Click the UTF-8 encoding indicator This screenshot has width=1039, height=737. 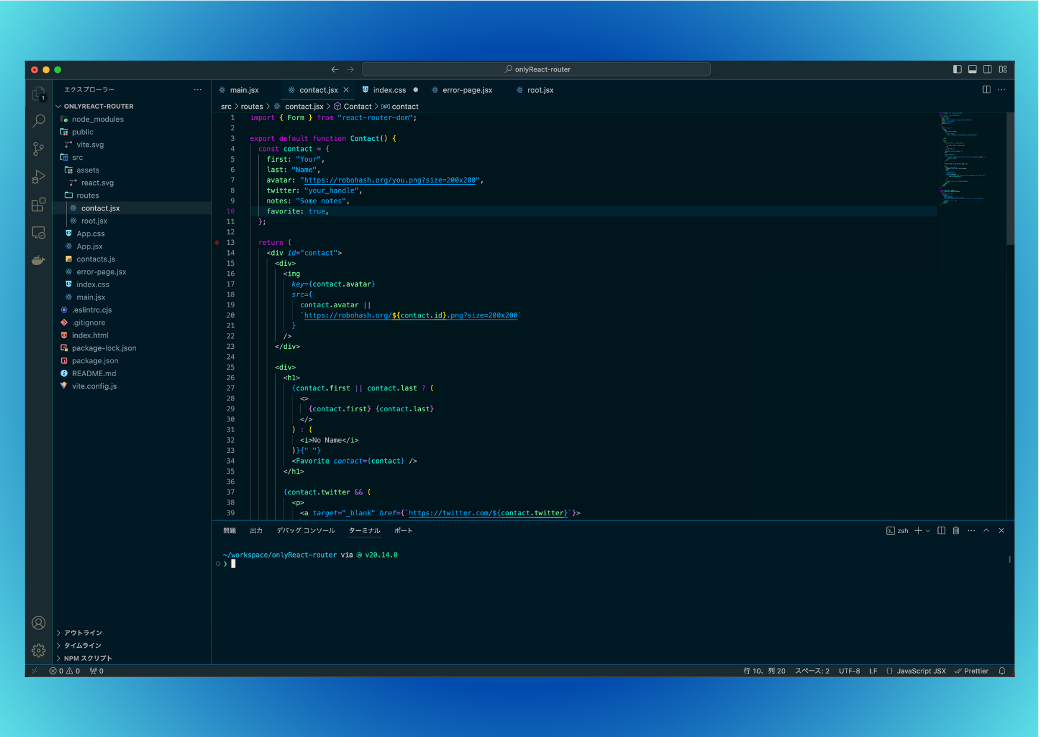[849, 671]
